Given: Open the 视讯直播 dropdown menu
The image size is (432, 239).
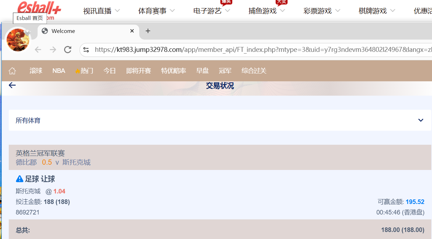Looking at the screenshot, I should click(101, 11).
